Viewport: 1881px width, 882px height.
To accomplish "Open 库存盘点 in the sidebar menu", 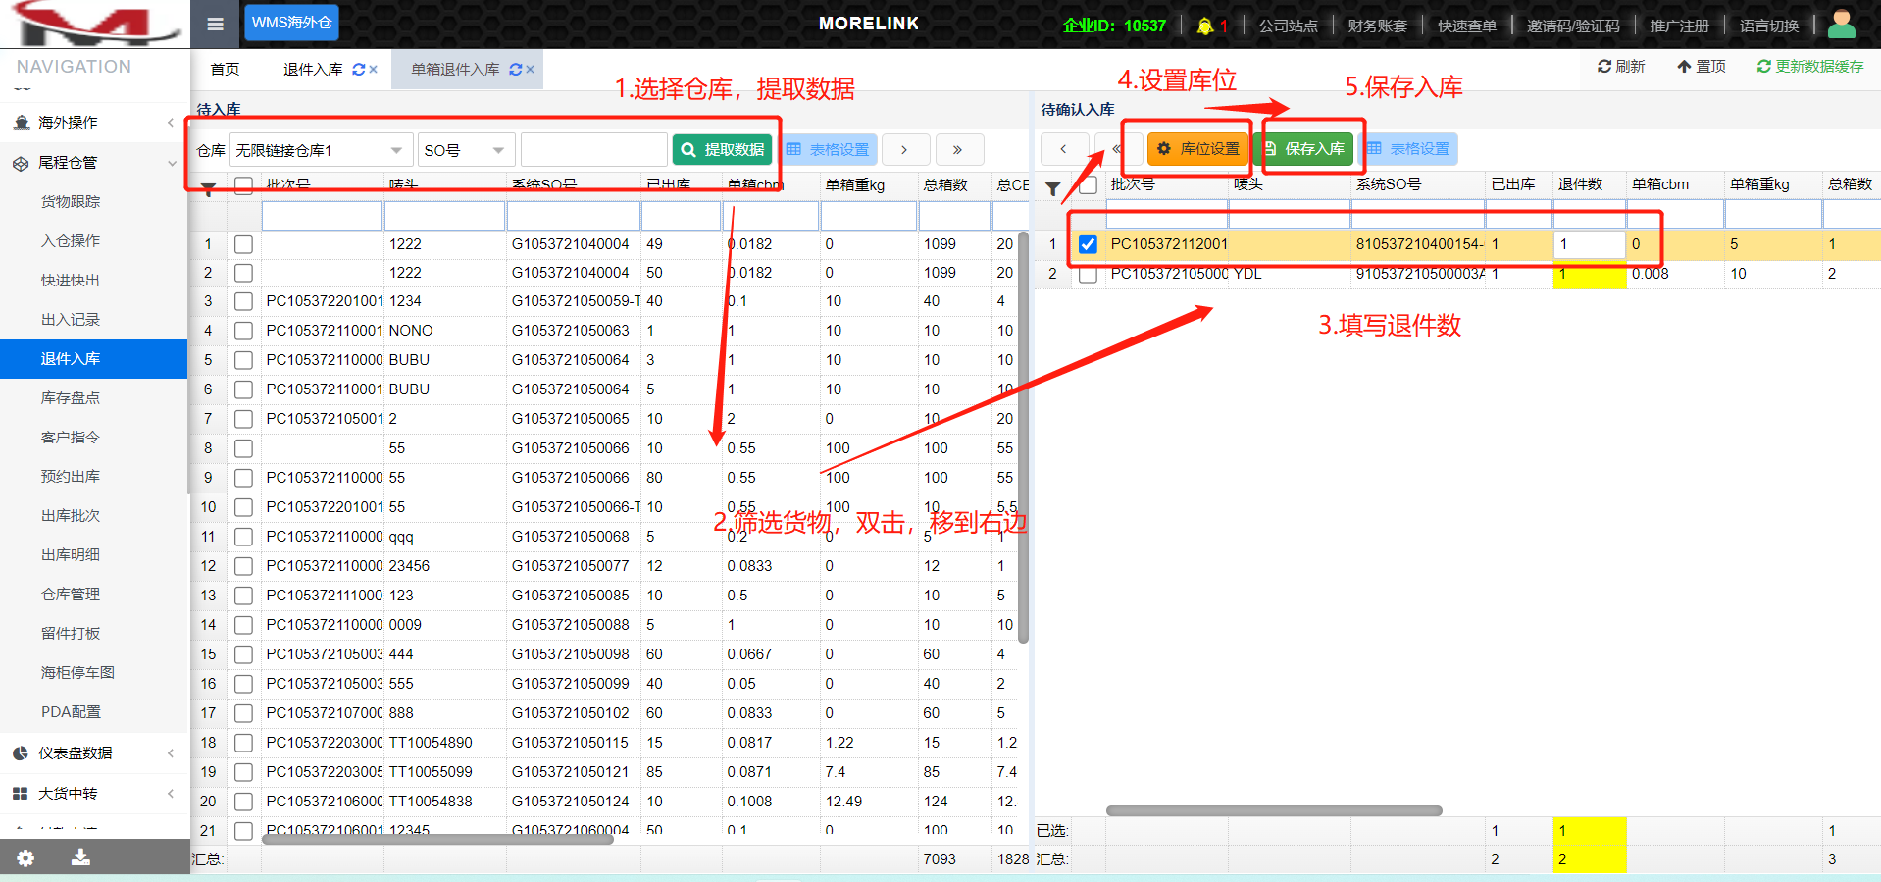I will 71,398.
